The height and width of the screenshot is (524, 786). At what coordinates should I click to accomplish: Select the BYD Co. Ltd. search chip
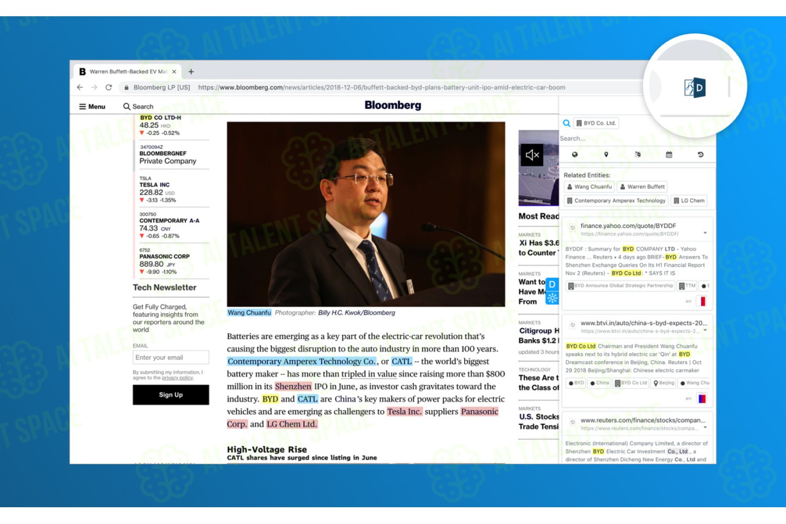596,123
